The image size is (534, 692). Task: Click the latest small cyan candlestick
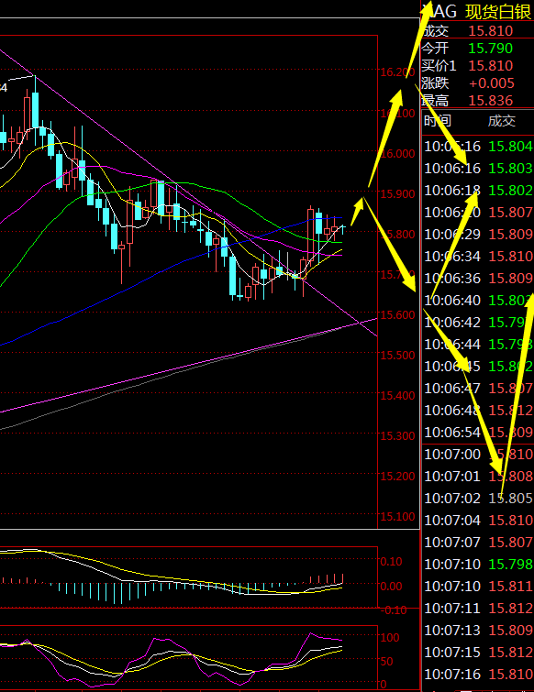point(344,228)
